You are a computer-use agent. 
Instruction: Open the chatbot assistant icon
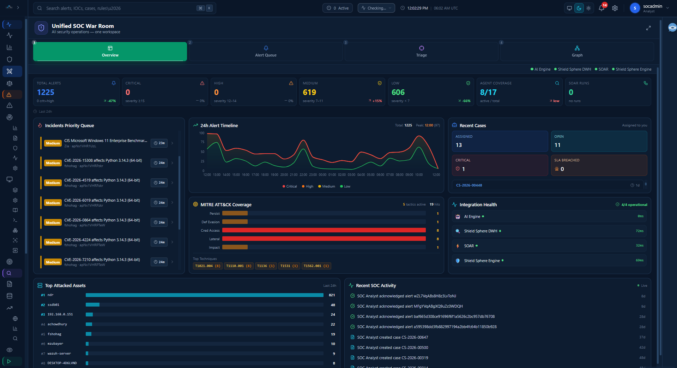[672, 28]
